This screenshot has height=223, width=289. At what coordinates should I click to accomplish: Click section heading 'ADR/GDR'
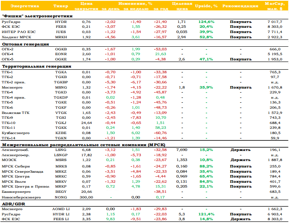(x=14, y=204)
